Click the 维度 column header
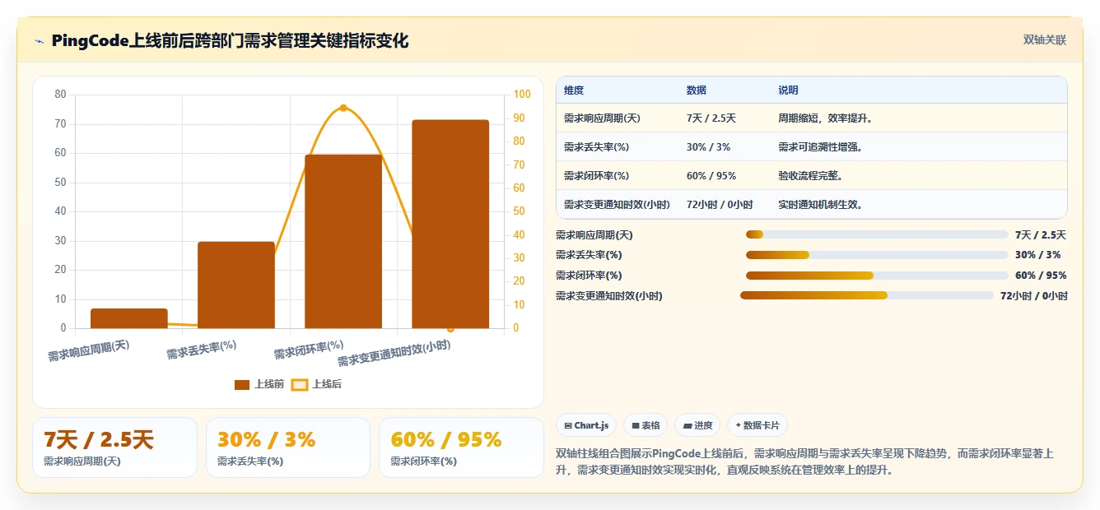This screenshot has height=510, width=1100. pos(574,90)
